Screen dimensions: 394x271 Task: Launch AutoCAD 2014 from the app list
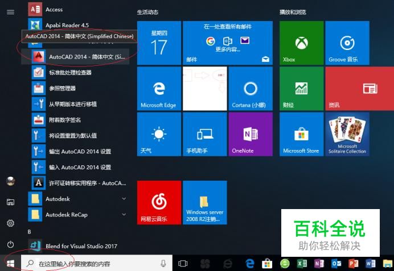75,57
